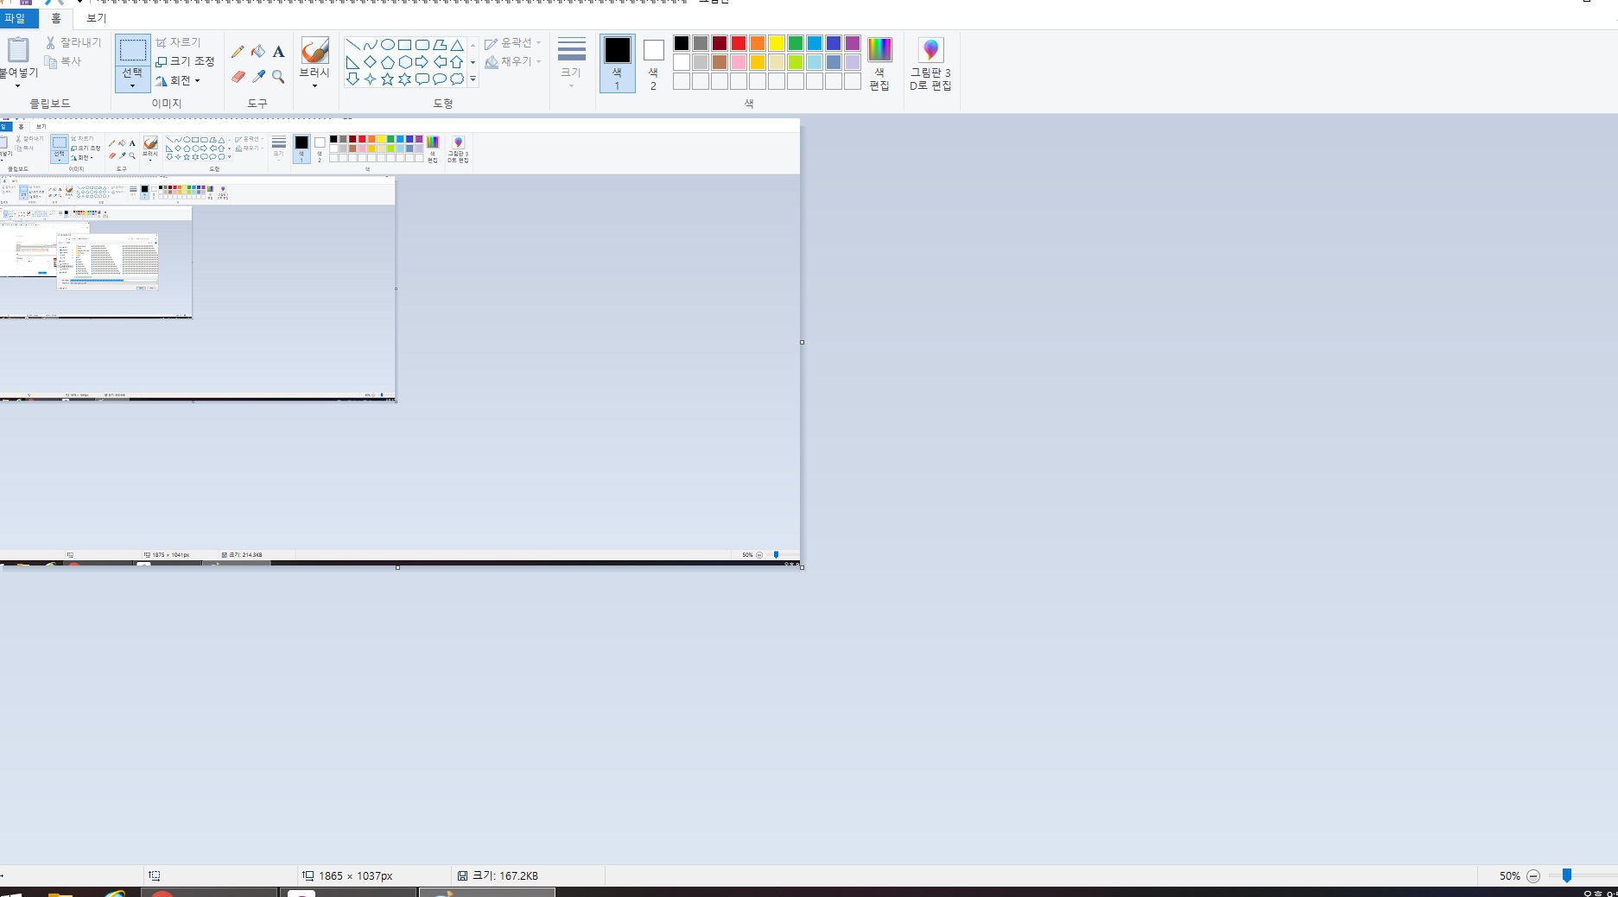
Task: Switch to the View (보기) tab
Action: (x=97, y=17)
